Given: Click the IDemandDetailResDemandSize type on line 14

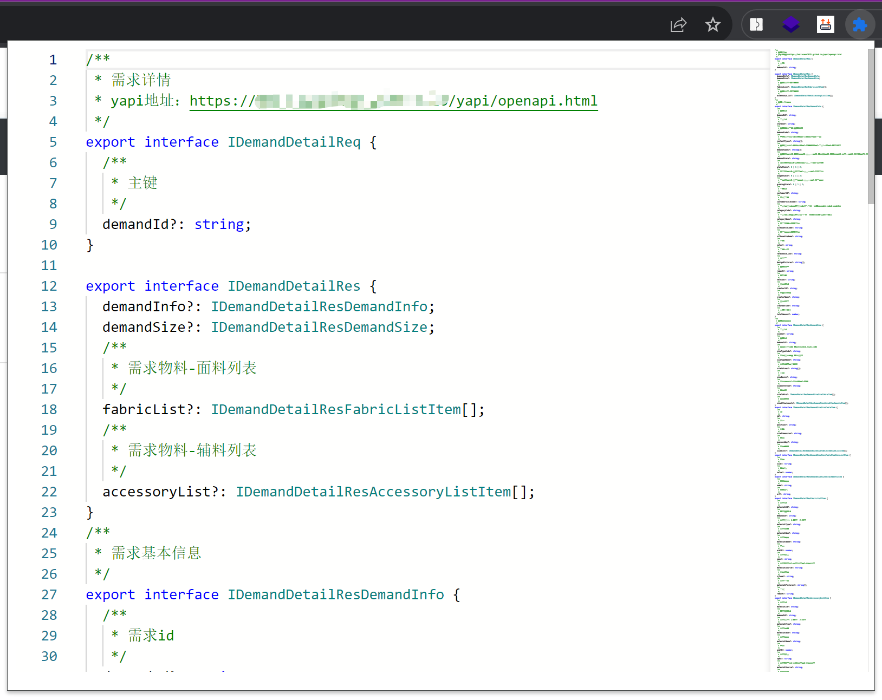Looking at the screenshot, I should tap(319, 327).
